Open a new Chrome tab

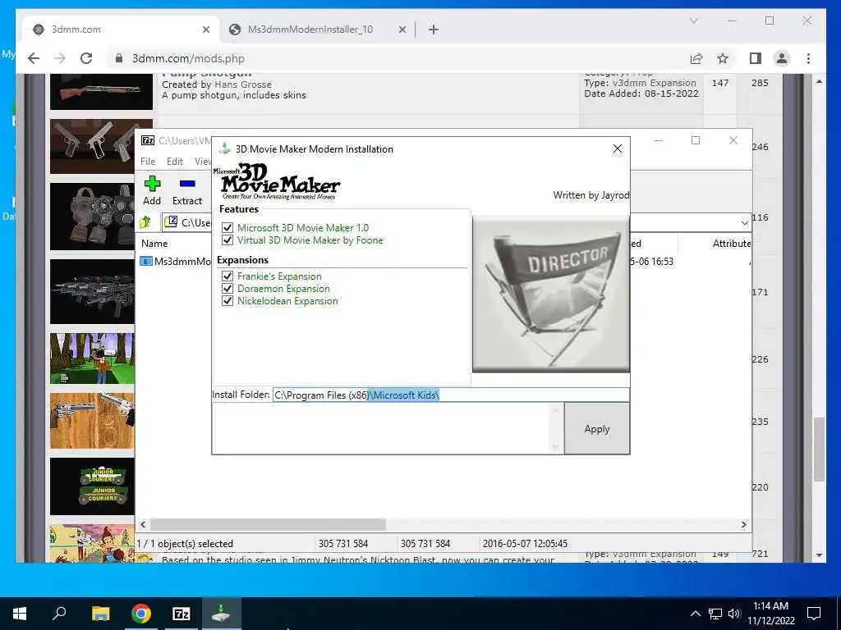click(434, 30)
